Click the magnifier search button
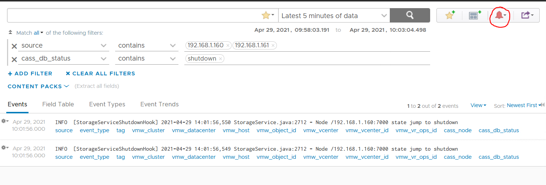 point(410,16)
